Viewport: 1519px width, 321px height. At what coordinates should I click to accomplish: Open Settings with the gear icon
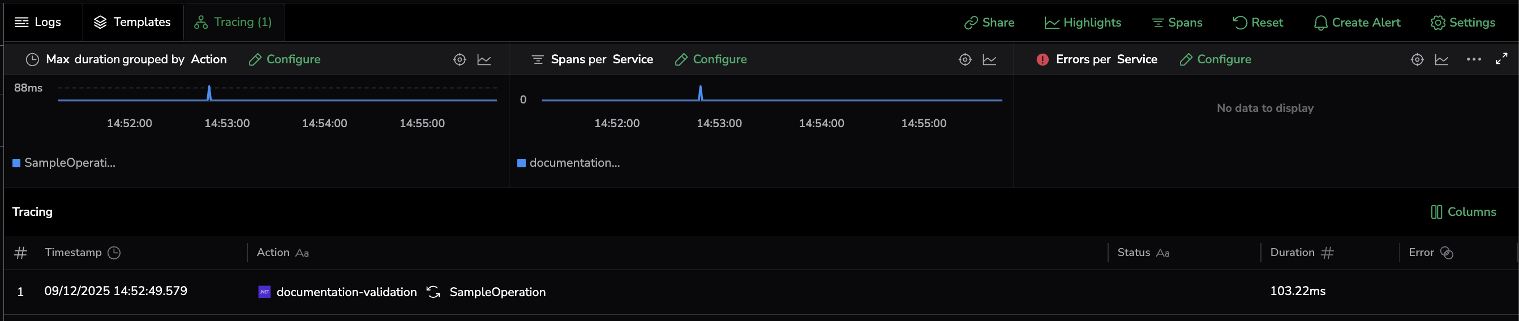1462,23
